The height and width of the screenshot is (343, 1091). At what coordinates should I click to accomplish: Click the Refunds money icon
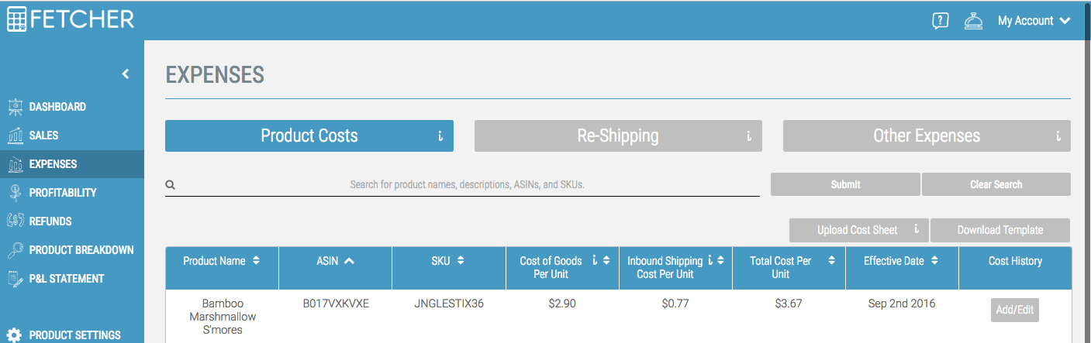click(x=15, y=221)
